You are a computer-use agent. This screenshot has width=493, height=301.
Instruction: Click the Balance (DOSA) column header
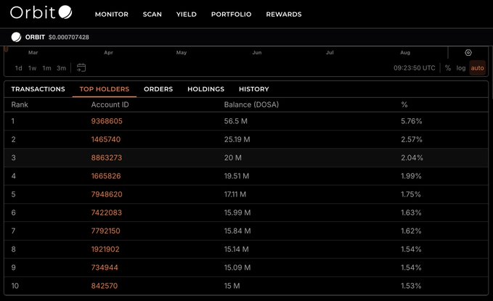point(251,104)
